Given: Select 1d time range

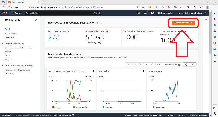Looking at the screenshot, I should [x=145, y=65].
